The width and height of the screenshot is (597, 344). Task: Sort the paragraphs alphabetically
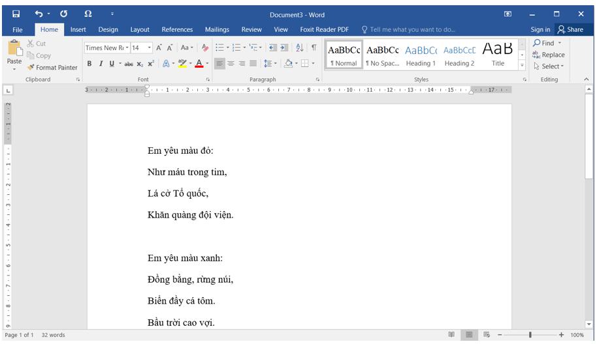point(300,48)
